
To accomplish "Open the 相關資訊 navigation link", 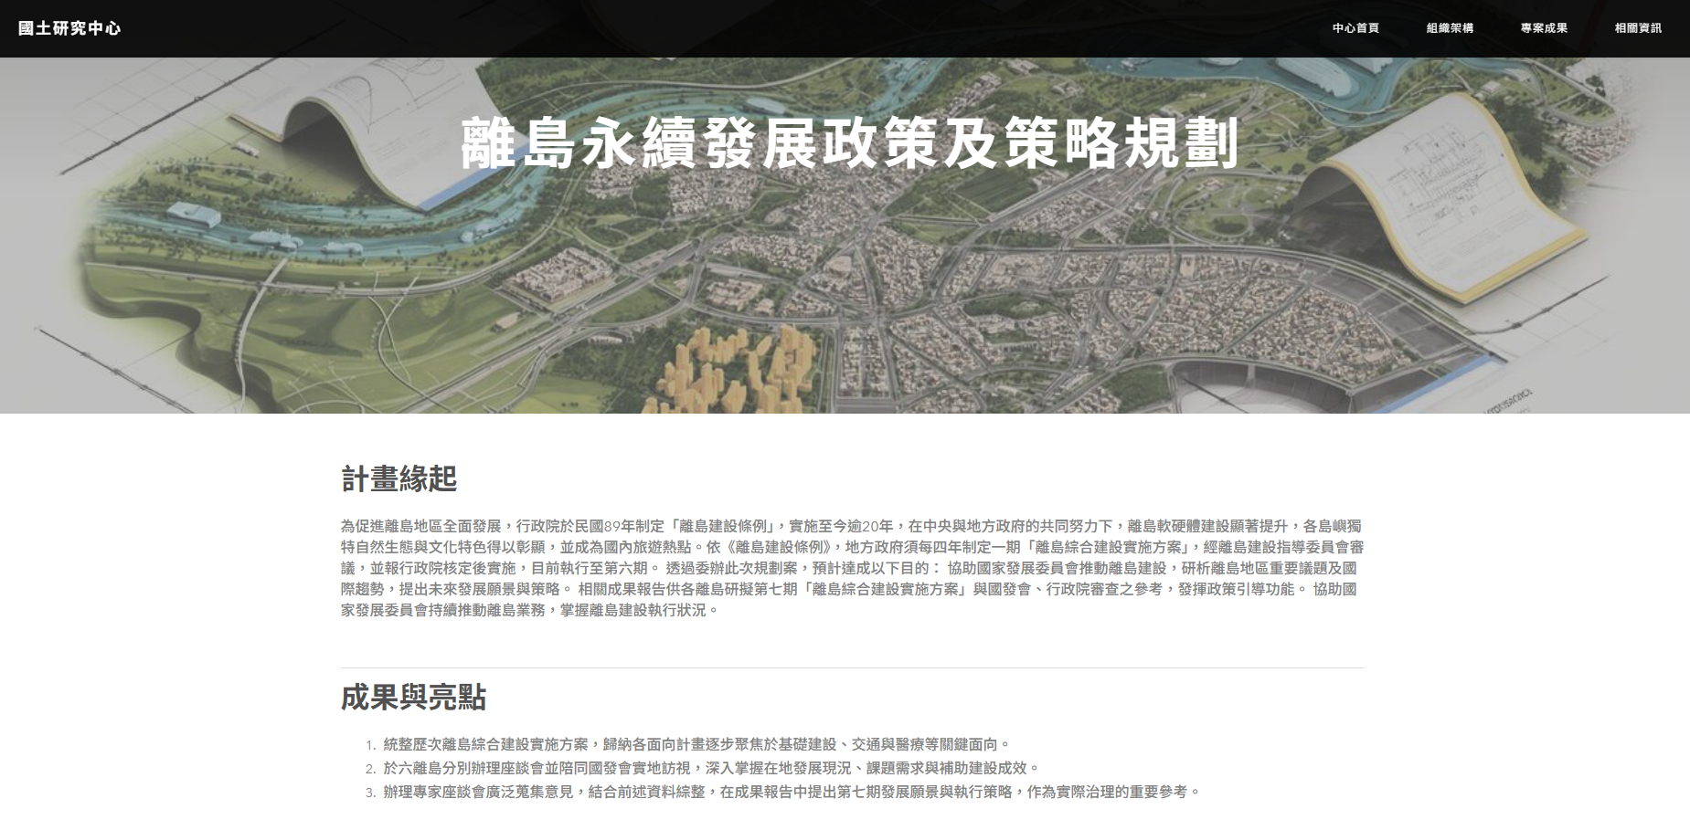I will tap(1638, 28).
